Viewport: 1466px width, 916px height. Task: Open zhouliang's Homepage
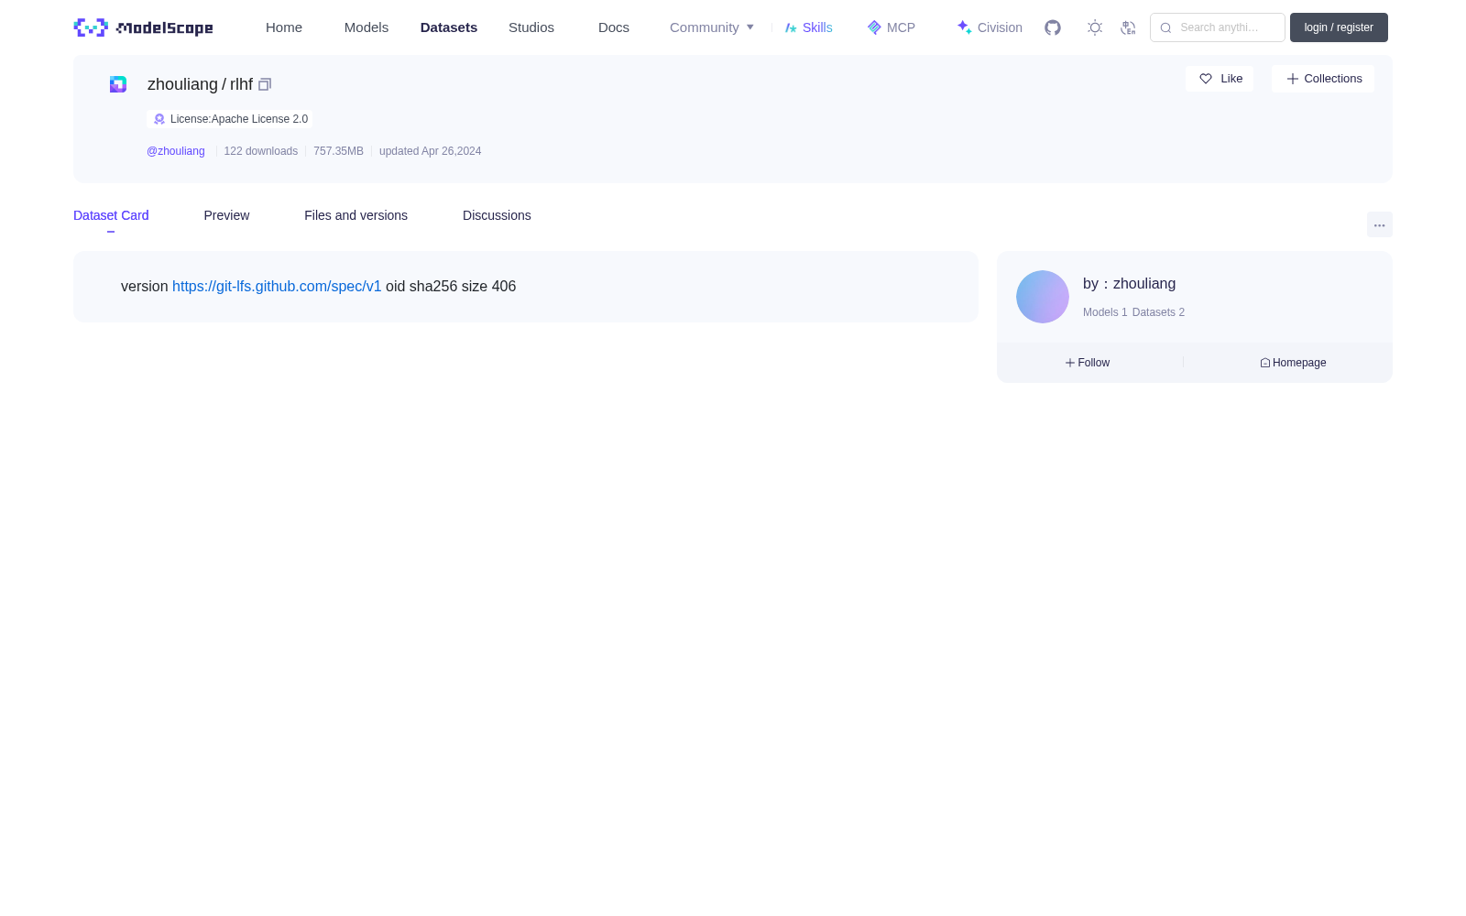click(1293, 363)
